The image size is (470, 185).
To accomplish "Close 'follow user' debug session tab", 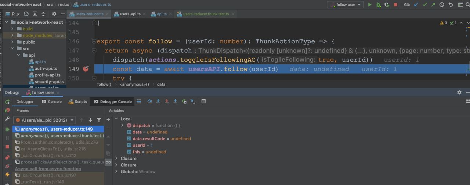I will point(58,92).
